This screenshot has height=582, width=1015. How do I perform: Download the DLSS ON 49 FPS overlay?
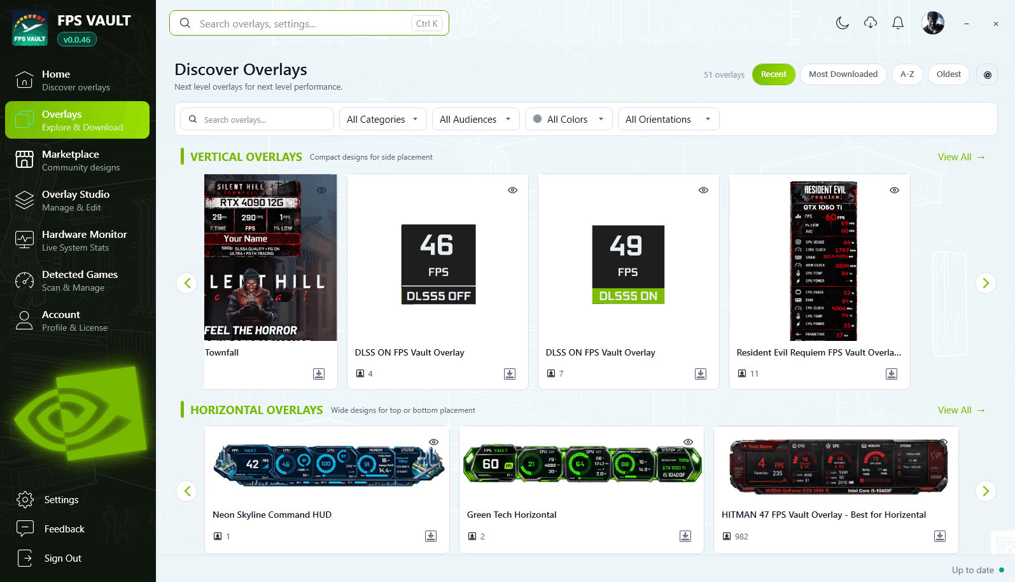(701, 374)
